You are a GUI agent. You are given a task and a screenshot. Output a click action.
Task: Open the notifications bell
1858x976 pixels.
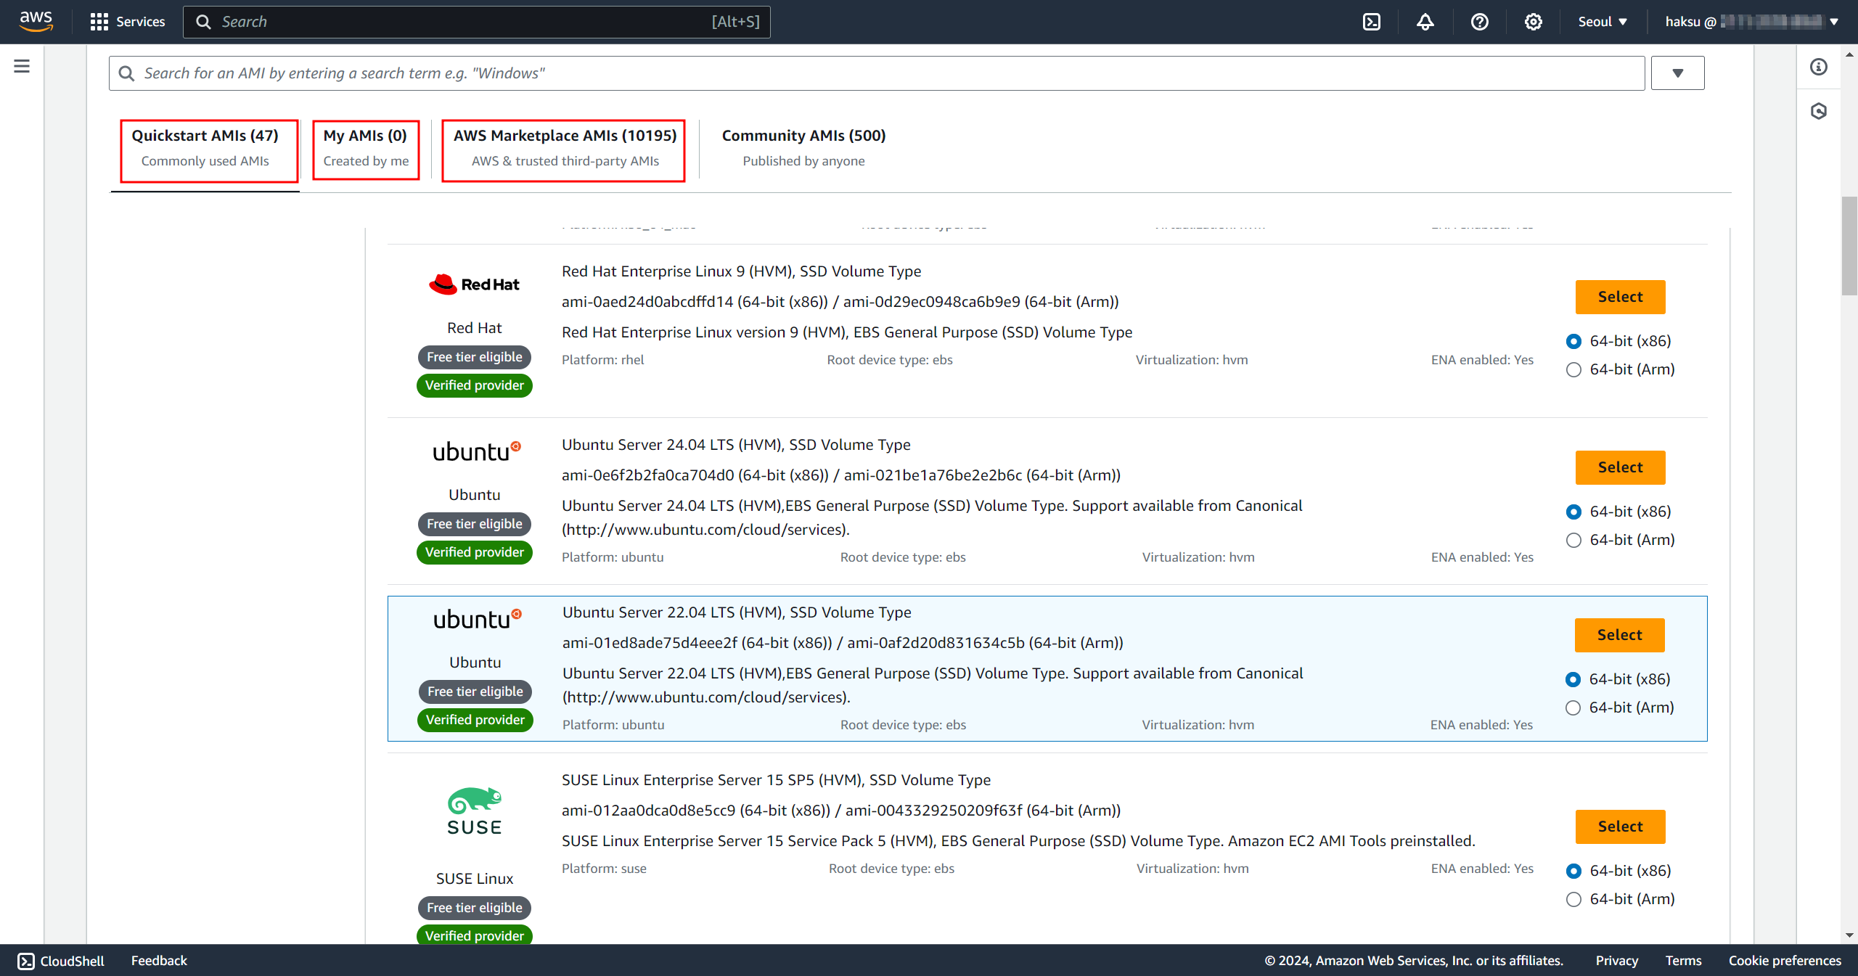pyautogui.click(x=1425, y=22)
